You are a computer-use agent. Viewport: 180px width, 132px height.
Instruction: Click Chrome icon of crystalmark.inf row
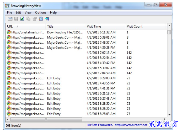tap(9, 32)
